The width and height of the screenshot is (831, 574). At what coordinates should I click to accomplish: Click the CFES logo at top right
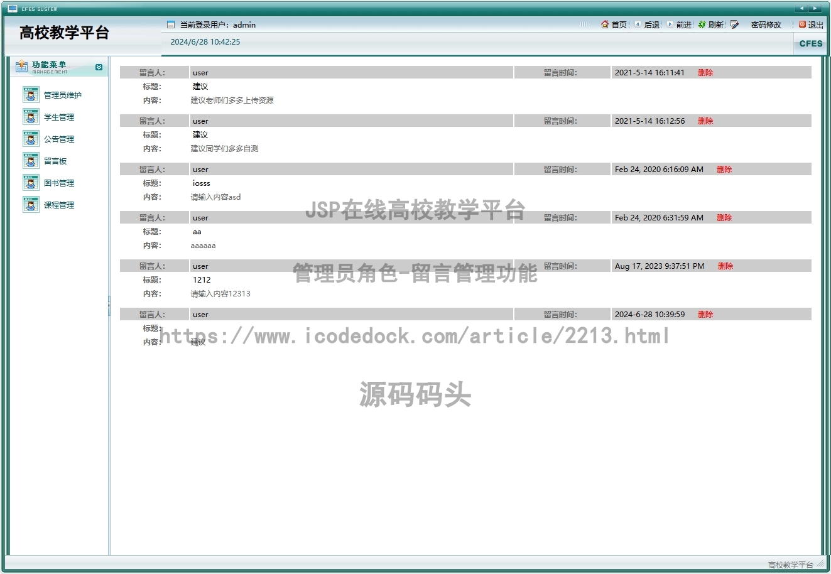pos(811,43)
